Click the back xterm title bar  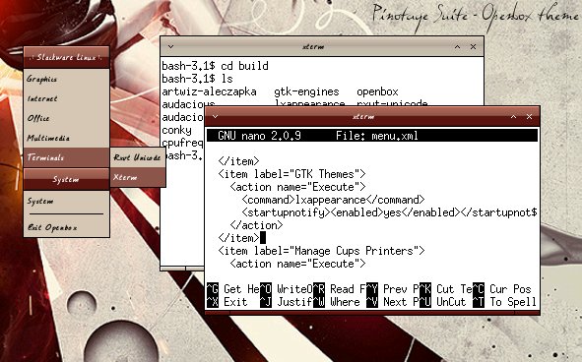point(322,47)
